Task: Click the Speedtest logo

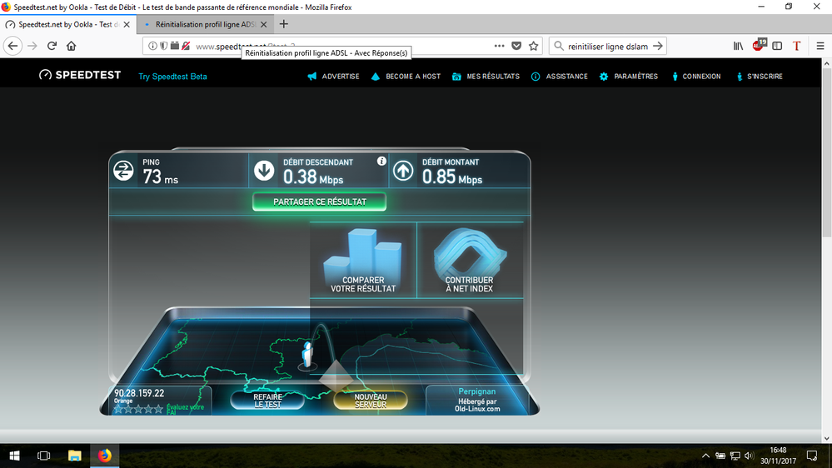Action: tap(80, 75)
